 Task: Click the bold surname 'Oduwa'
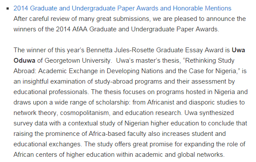(24, 61)
